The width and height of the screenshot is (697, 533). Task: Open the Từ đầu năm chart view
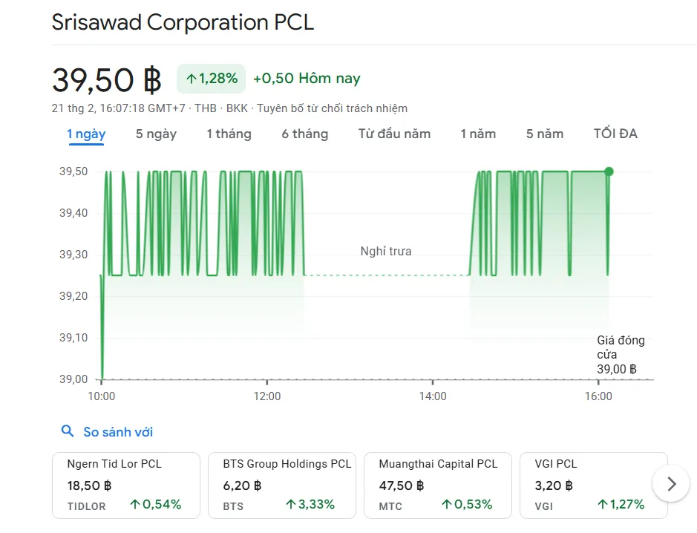point(394,134)
